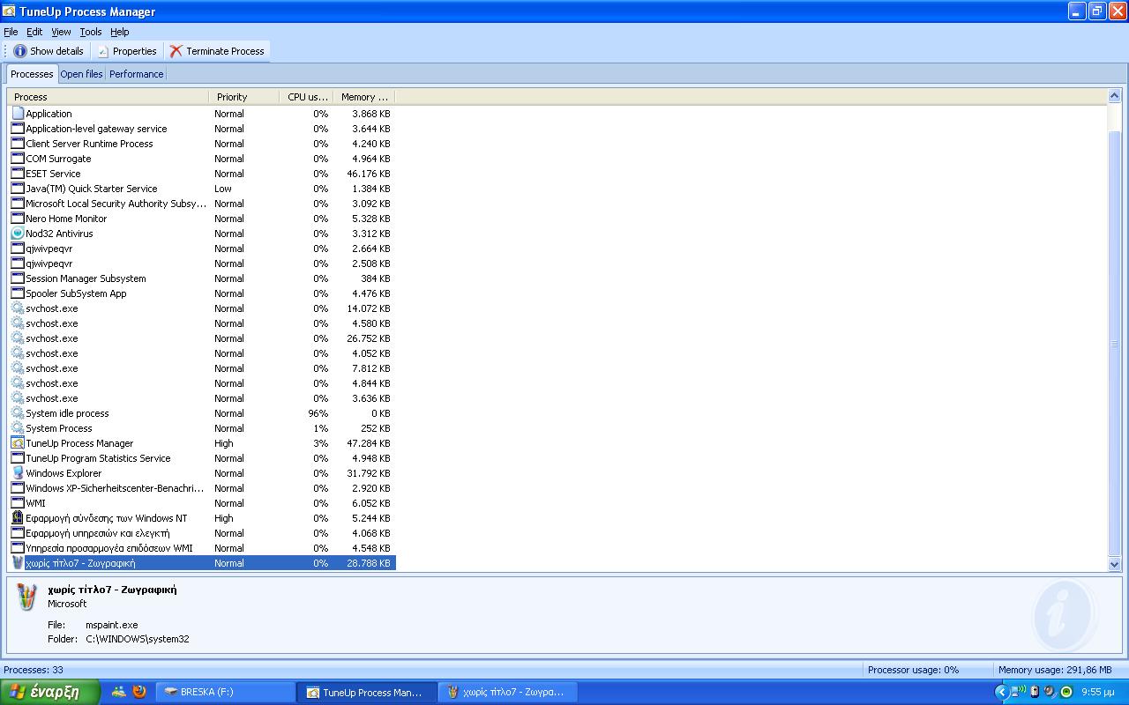Sort by the Process column header
Viewport: 1129px width, 705px height.
pyautogui.click(x=108, y=97)
